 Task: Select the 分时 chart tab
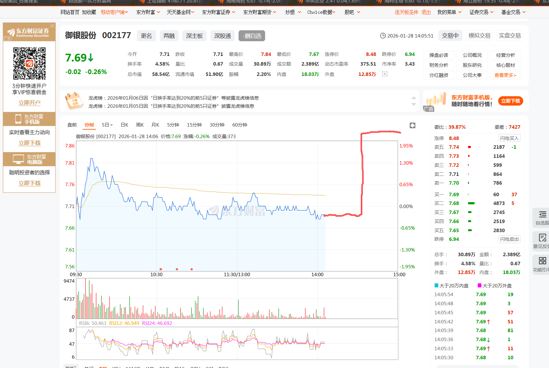(x=89, y=125)
